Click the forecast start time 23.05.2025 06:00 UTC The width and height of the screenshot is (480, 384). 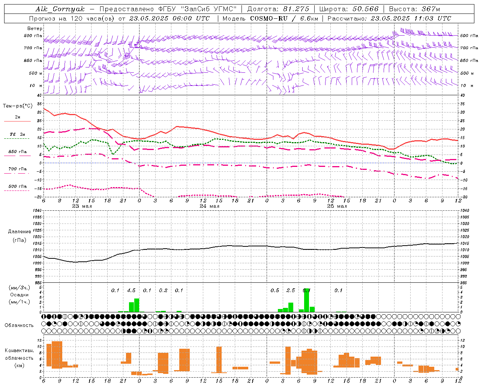coord(169,18)
